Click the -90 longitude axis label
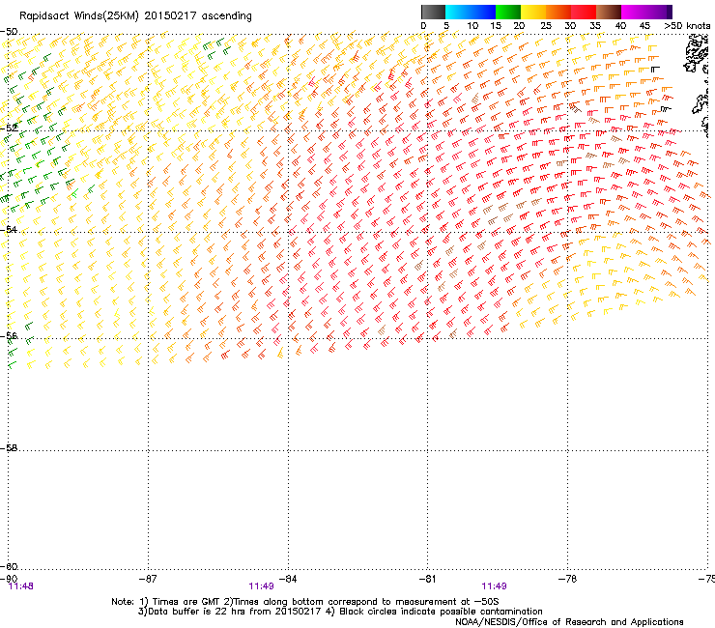 coord(9,579)
